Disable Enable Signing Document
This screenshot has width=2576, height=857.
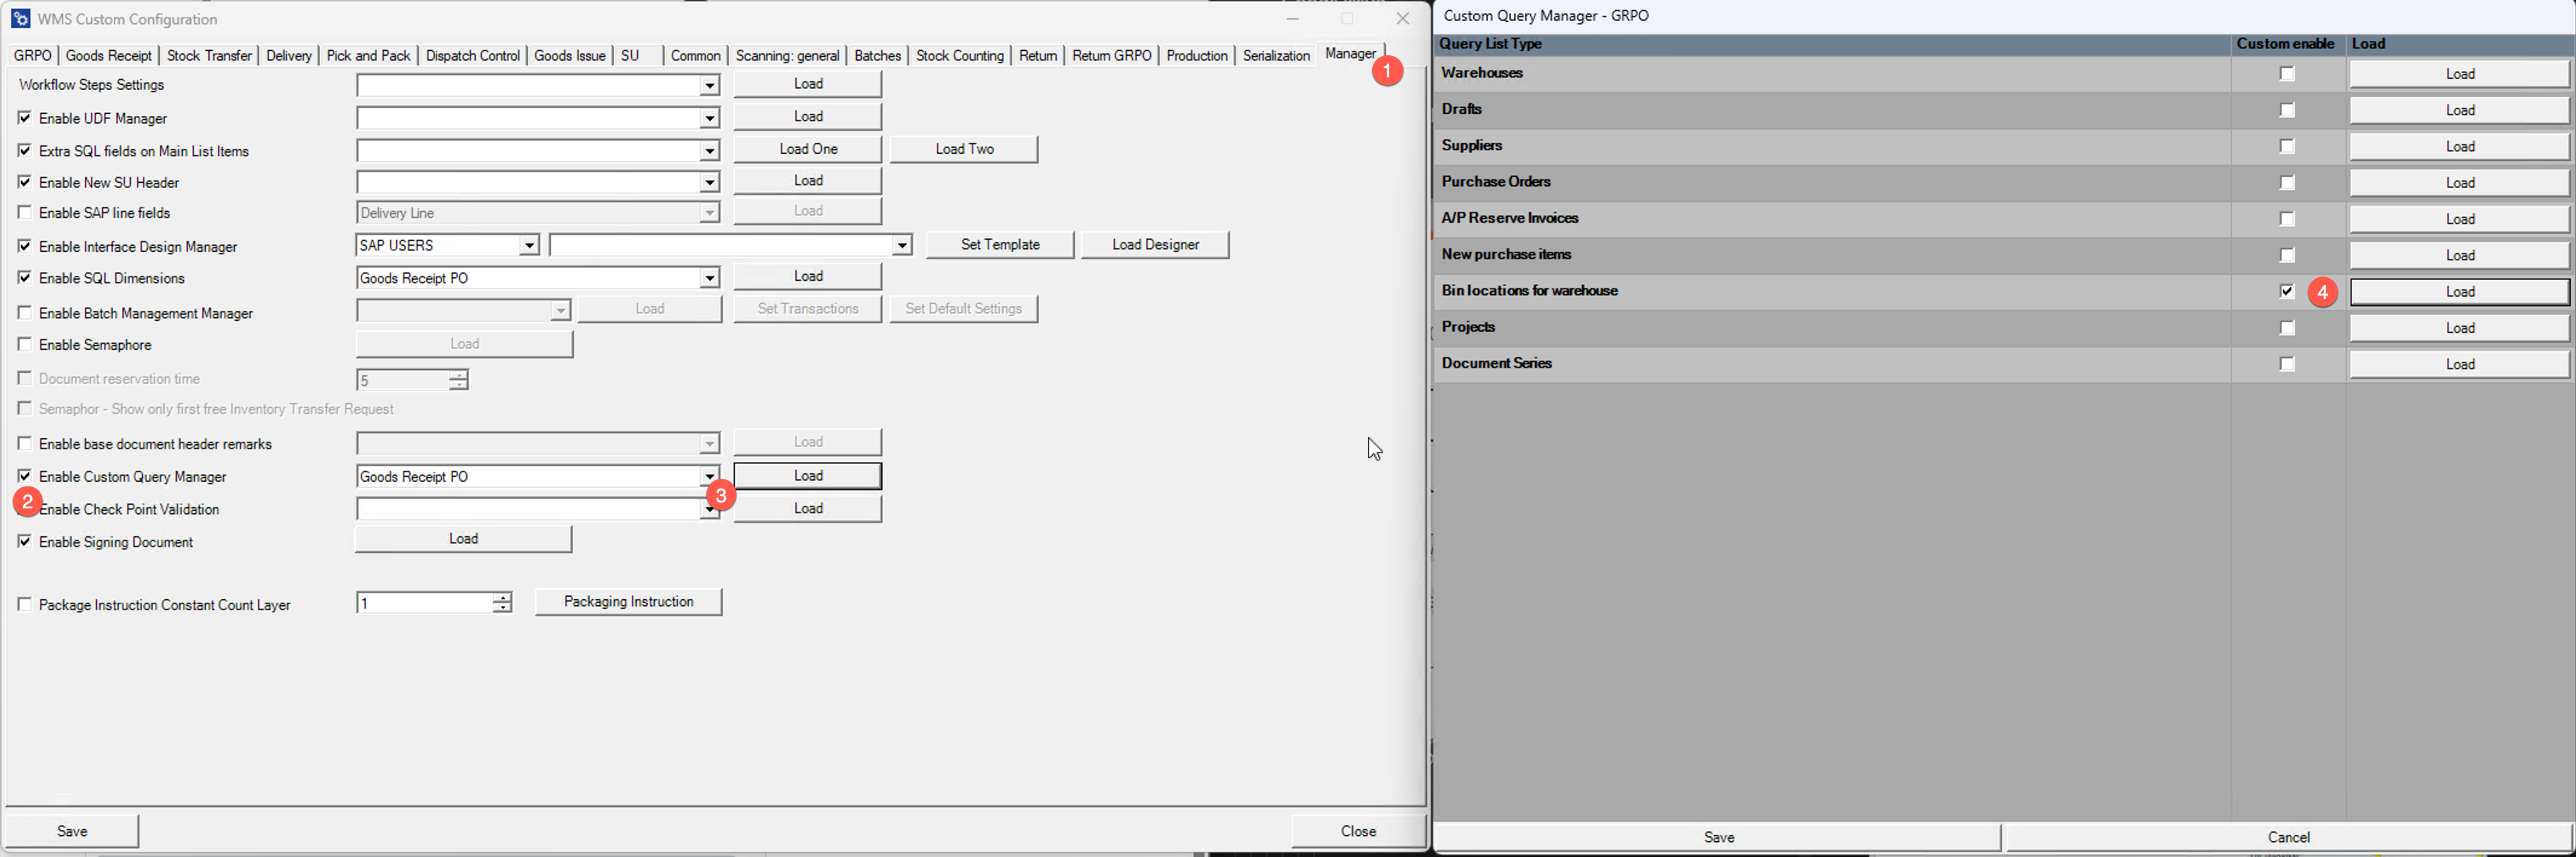click(25, 541)
